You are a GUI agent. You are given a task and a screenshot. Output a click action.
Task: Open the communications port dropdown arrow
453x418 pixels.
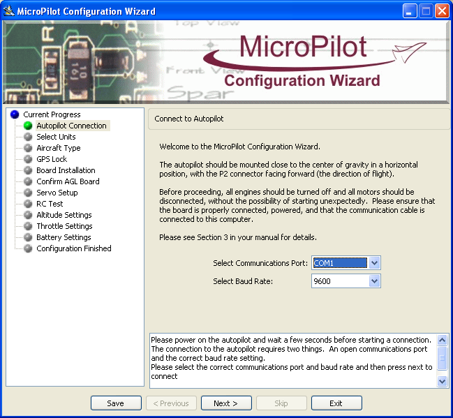374,263
